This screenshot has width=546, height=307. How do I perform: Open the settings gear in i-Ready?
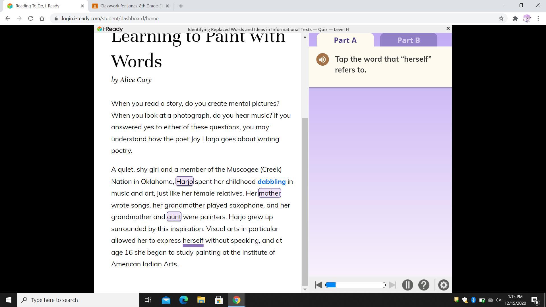[x=443, y=285]
